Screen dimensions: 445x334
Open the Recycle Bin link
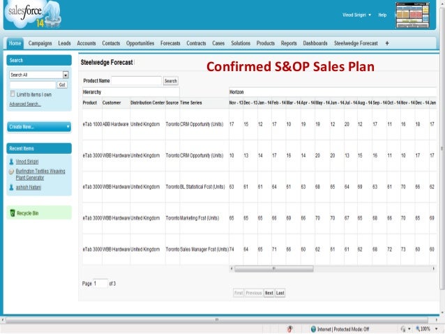(27, 213)
